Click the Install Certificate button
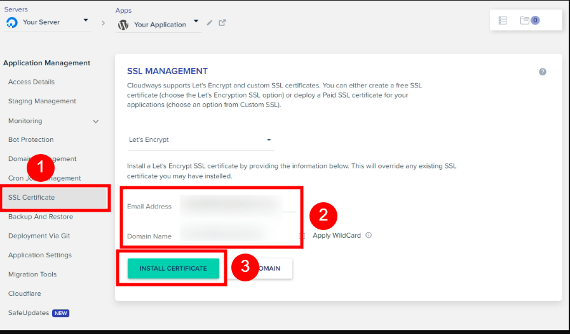 173,268
